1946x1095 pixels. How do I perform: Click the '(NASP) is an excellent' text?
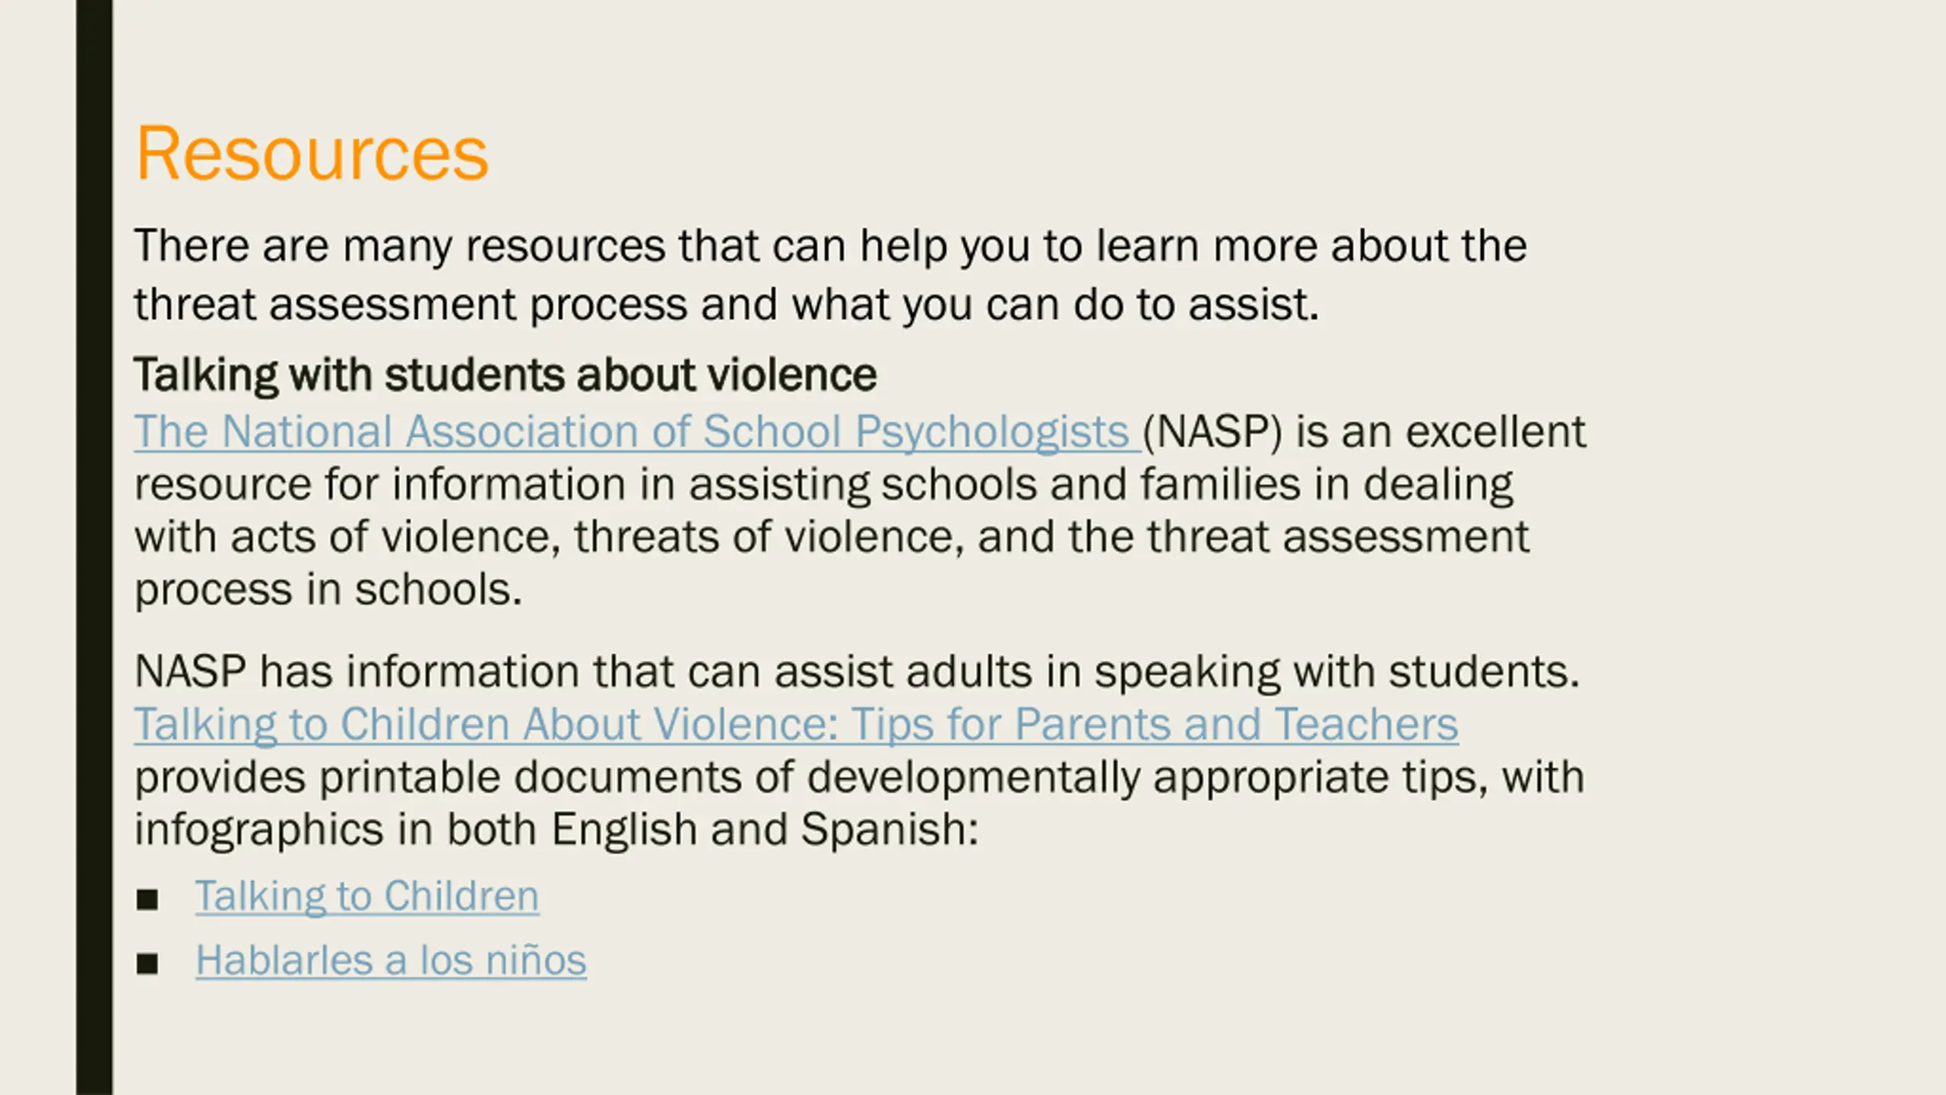click(1364, 432)
